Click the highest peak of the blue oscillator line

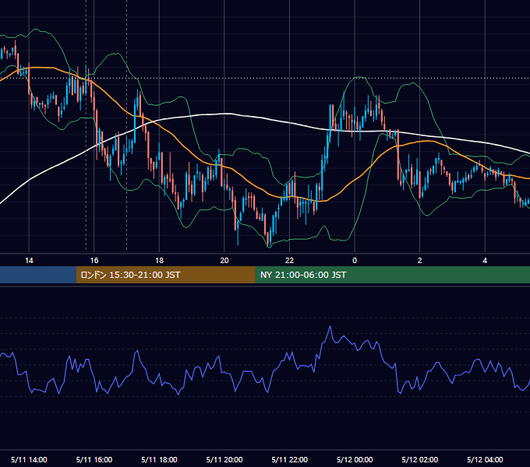coord(330,326)
